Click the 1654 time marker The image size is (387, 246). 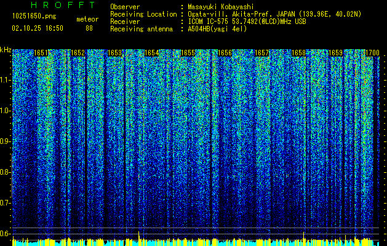click(x=151, y=53)
